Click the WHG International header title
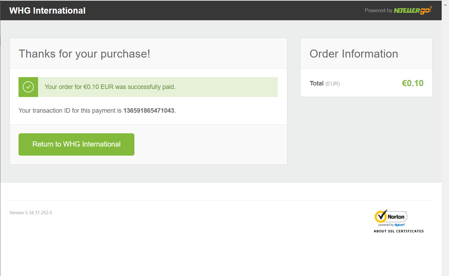This screenshot has height=276, width=449. 47,10
